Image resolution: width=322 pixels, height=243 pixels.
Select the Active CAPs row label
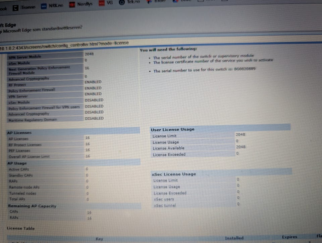pyautogui.click(x=19, y=169)
